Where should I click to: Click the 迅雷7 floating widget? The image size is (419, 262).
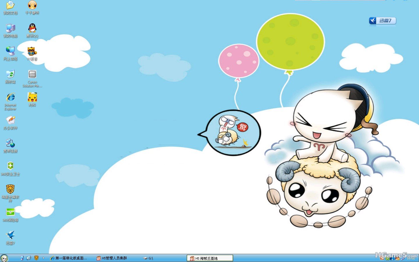click(382, 21)
